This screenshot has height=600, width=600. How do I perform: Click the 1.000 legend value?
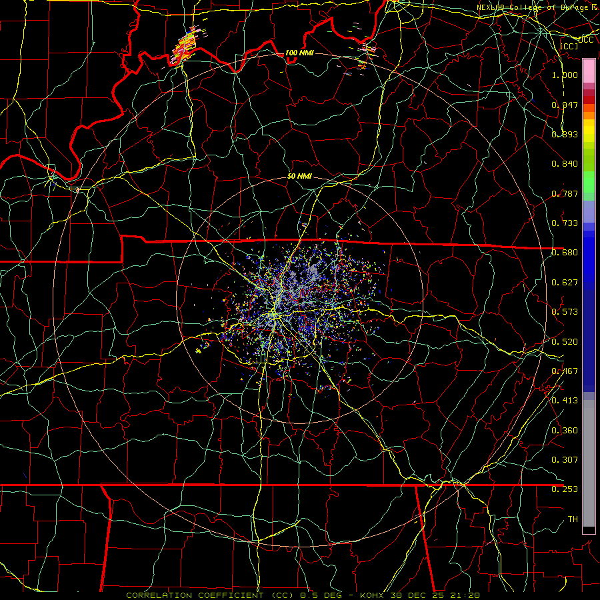click(565, 75)
